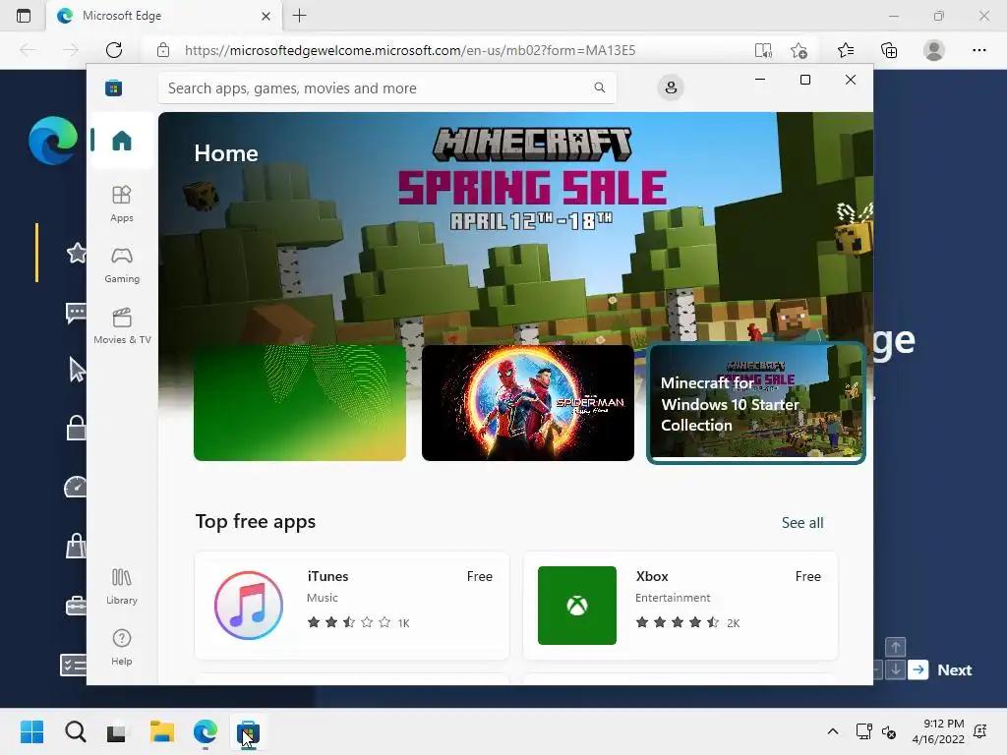Open Edge profile avatar
This screenshot has width=1007, height=755.
[x=934, y=50]
